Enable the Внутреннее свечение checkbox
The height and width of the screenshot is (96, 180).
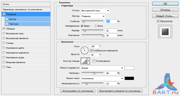pos(4,38)
